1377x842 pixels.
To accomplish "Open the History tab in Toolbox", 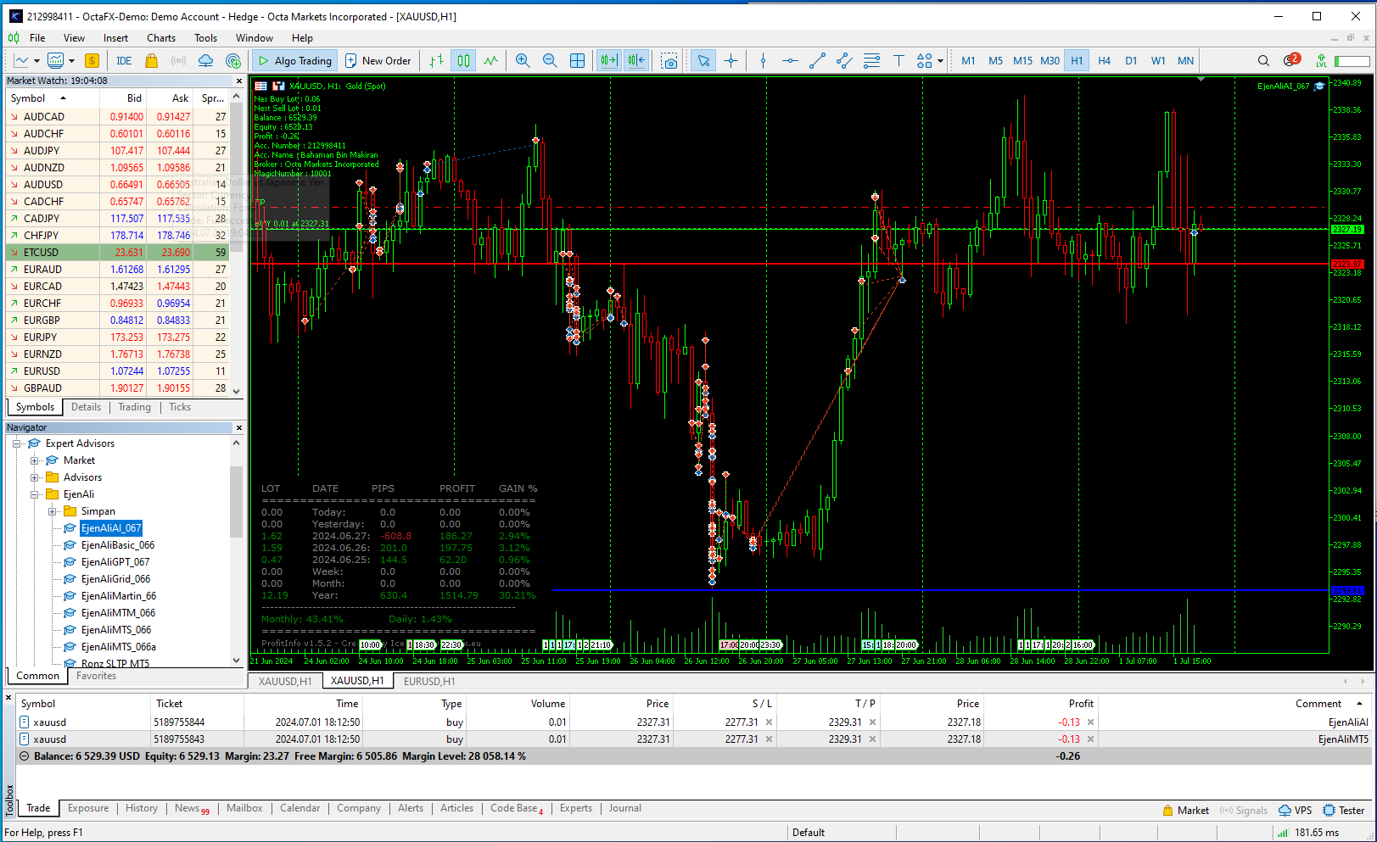I will pyautogui.click(x=141, y=808).
